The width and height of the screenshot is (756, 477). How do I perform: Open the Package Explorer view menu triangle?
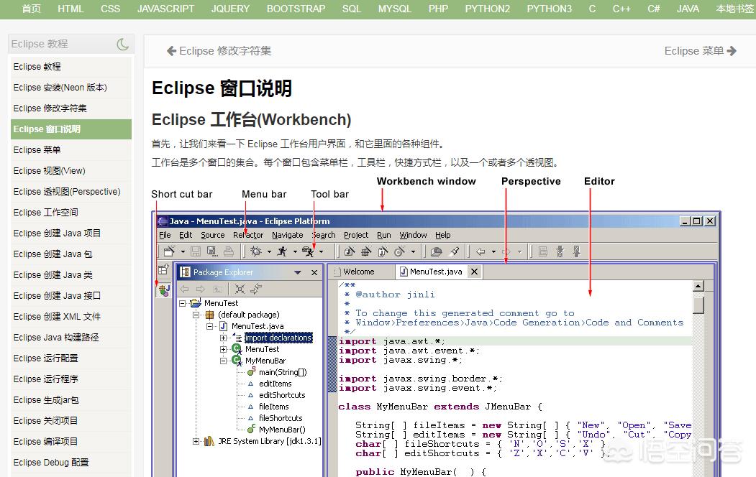point(298,272)
